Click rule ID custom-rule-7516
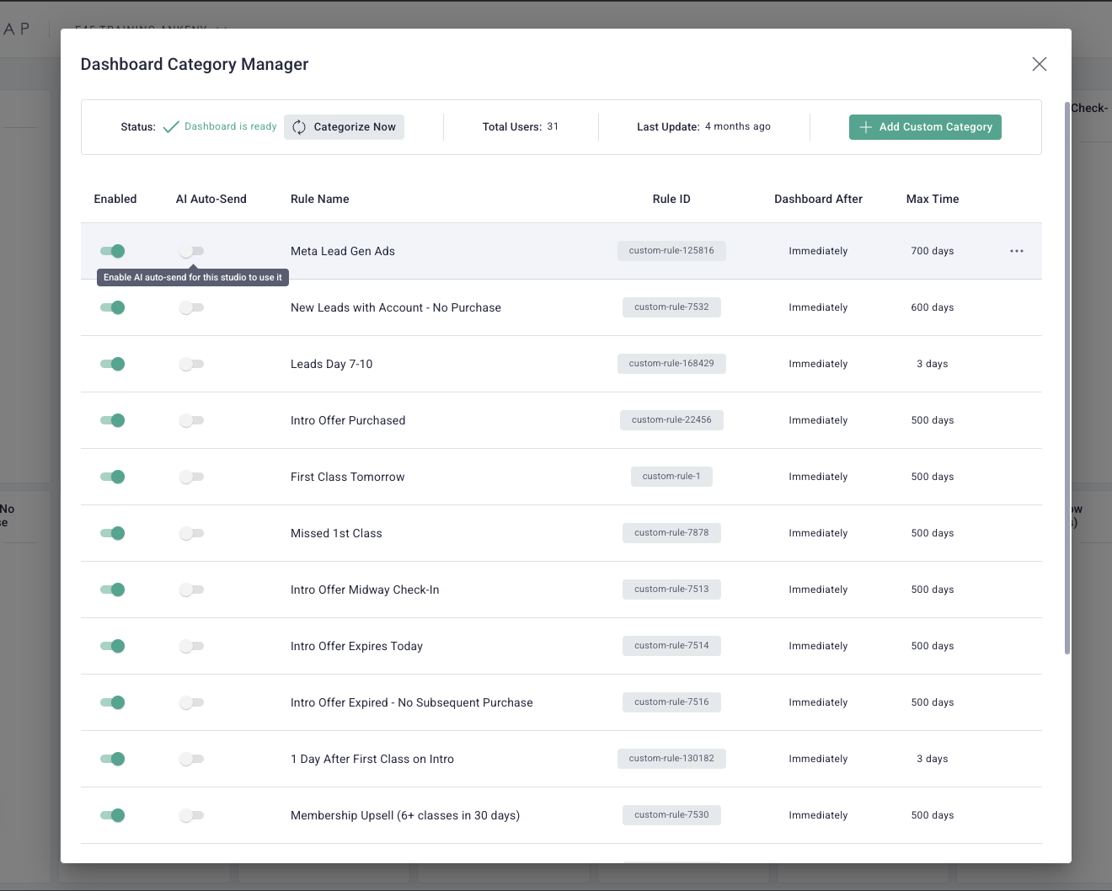Screen dimensions: 1112x891 (x=671, y=702)
